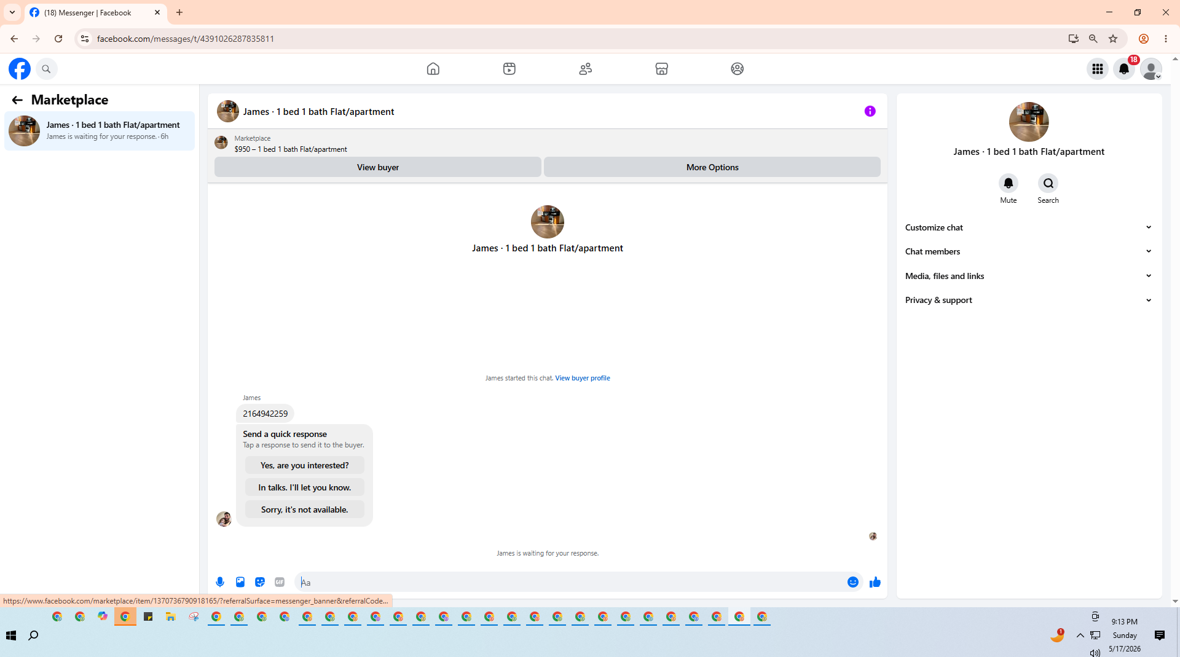Open the account profile avatar menu
This screenshot has width=1180, height=657.
pyautogui.click(x=1151, y=69)
